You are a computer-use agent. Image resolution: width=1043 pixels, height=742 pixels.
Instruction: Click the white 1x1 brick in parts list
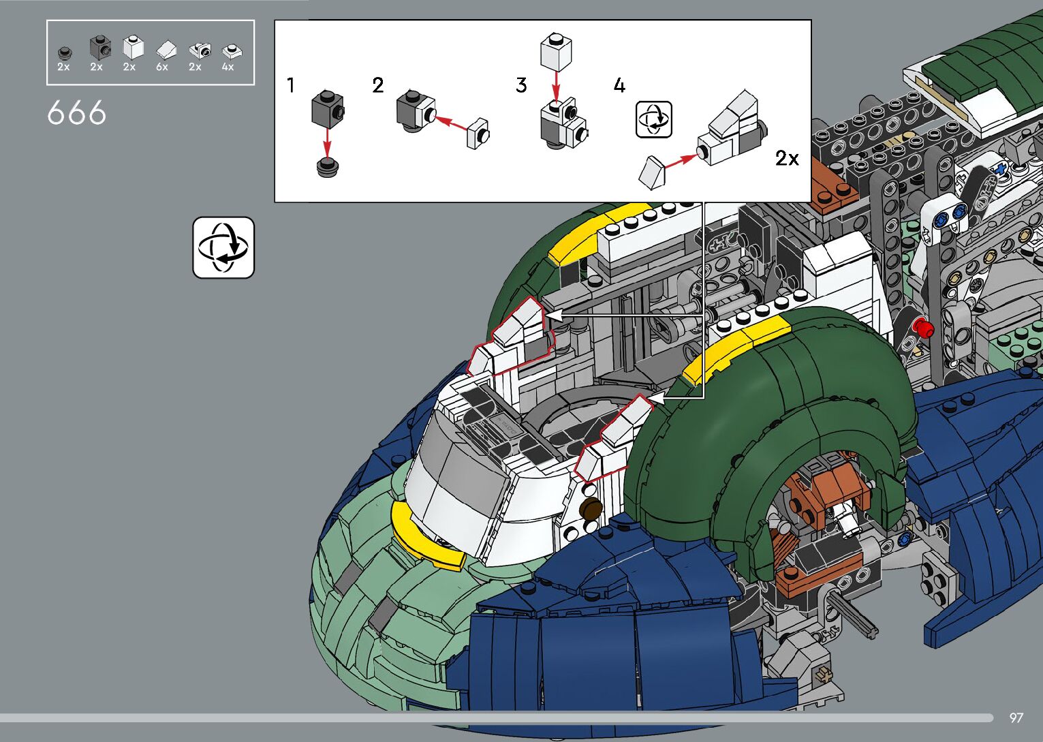133,47
